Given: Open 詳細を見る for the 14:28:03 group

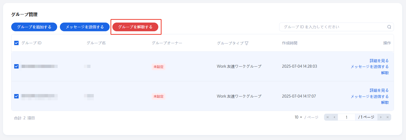Looking at the screenshot, I should (x=379, y=61).
